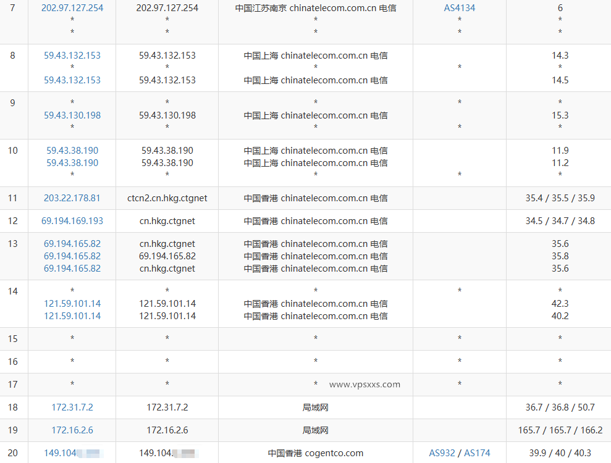Click the 59.43.132.153 link on the 14.3 latency line
This screenshot has height=463, width=611.
click(72, 56)
